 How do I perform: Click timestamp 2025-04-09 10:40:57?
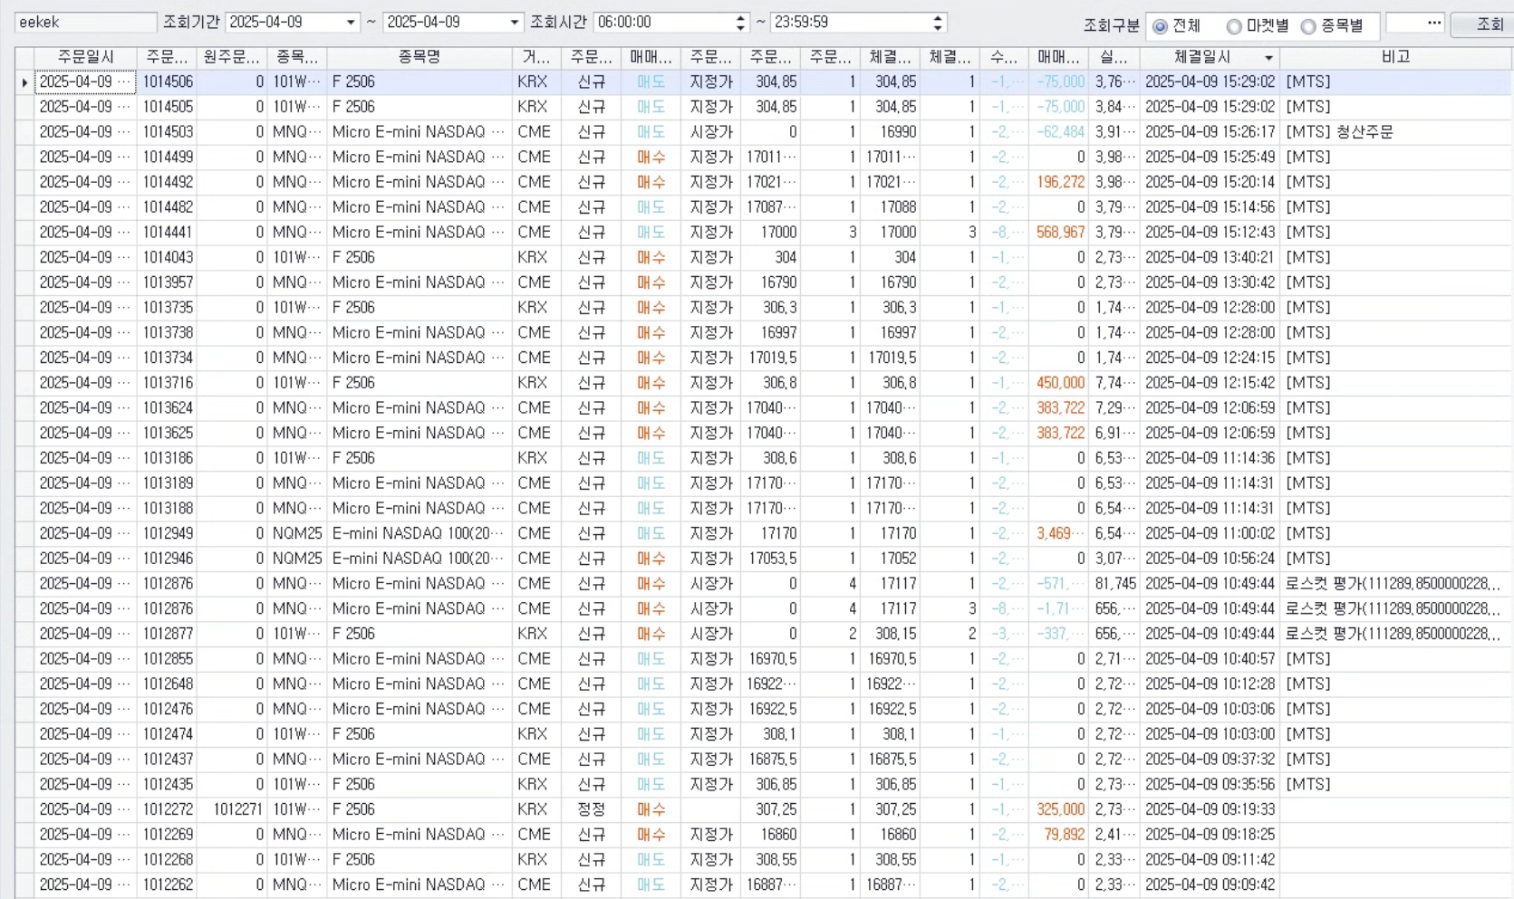click(x=1210, y=659)
